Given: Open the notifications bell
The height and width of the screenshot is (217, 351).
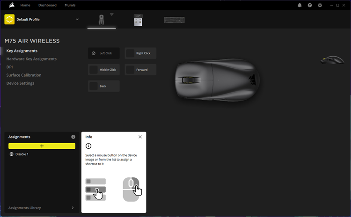Looking at the screenshot, I should 300,5.
